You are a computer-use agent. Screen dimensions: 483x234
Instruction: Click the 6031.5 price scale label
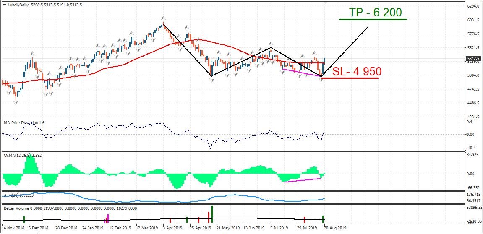click(x=473, y=20)
